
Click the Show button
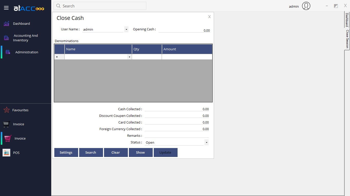pyautogui.click(x=140, y=152)
